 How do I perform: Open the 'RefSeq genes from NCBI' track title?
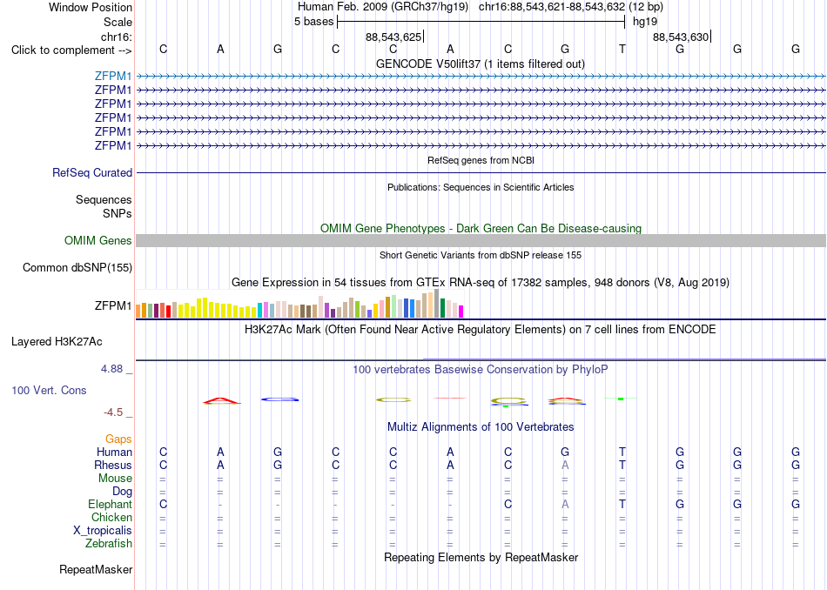(481, 160)
